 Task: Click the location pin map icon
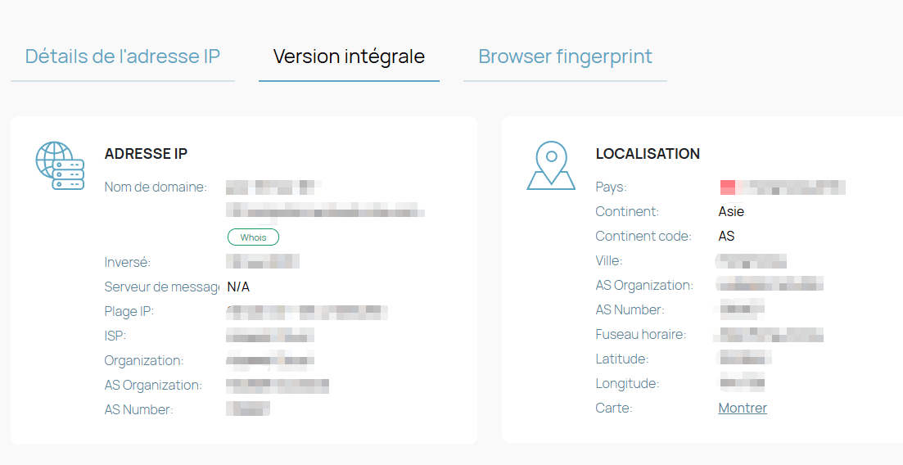coord(551,165)
